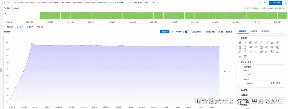Select the treemap chart type icon
The width and height of the screenshot is (288, 109).
272,52
